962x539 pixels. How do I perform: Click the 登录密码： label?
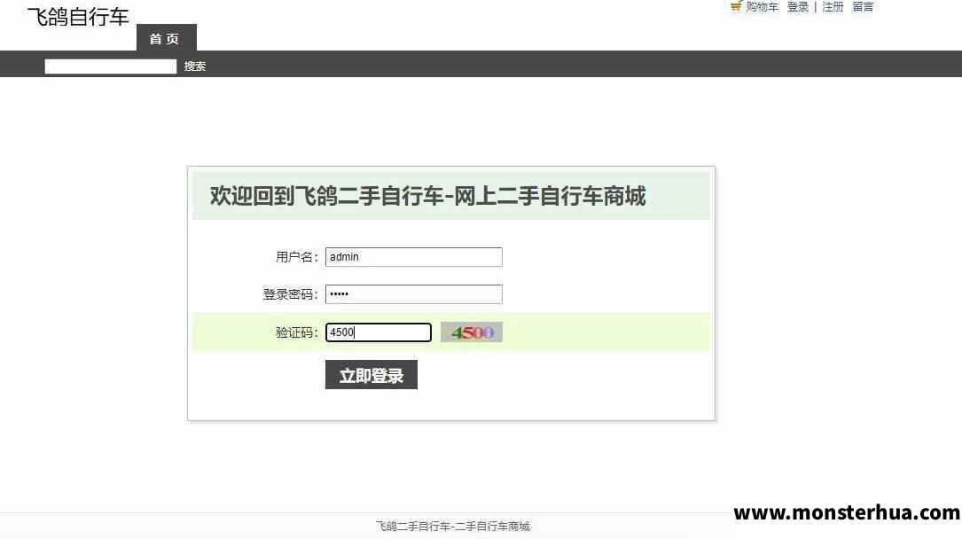[291, 294]
